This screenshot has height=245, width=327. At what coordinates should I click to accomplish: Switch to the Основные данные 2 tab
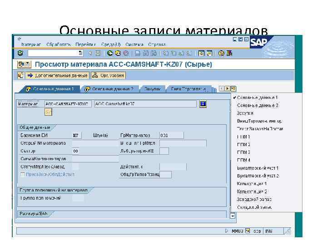tap(110, 89)
